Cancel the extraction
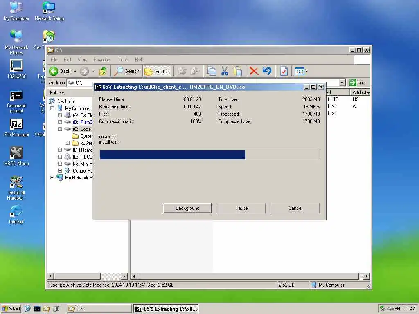 (295, 208)
